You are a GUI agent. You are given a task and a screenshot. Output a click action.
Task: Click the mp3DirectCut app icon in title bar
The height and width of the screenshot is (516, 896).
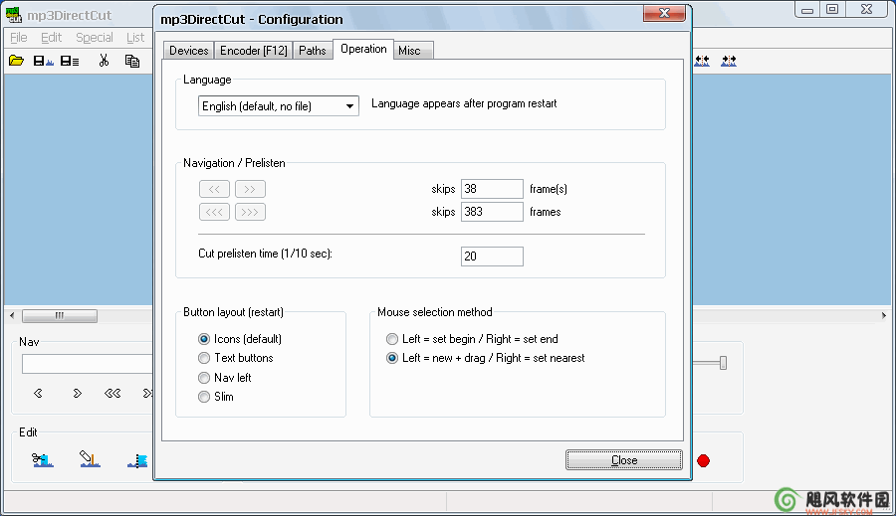pos(13,14)
